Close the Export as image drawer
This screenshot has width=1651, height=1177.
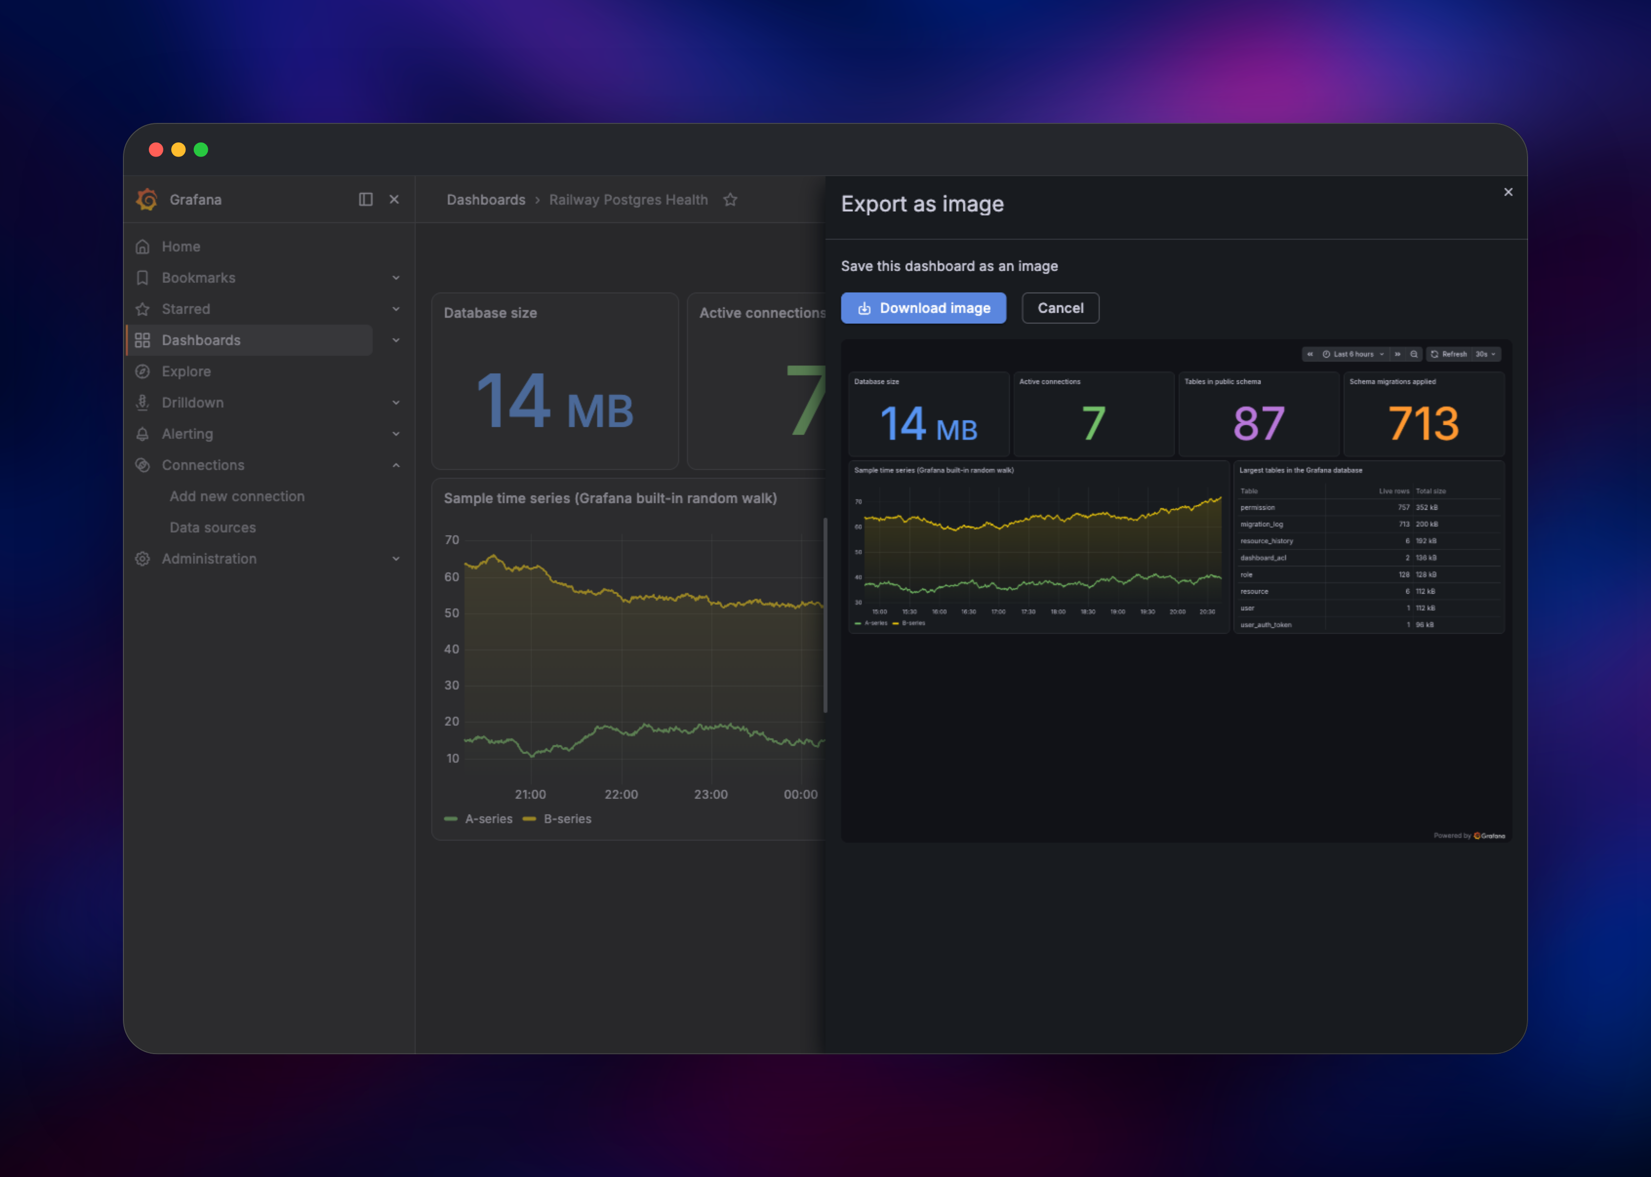(x=1508, y=192)
